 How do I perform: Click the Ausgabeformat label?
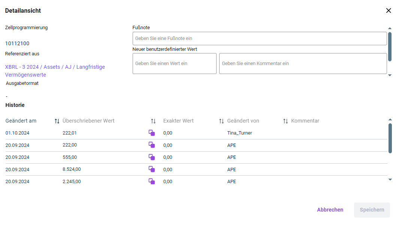click(22, 83)
